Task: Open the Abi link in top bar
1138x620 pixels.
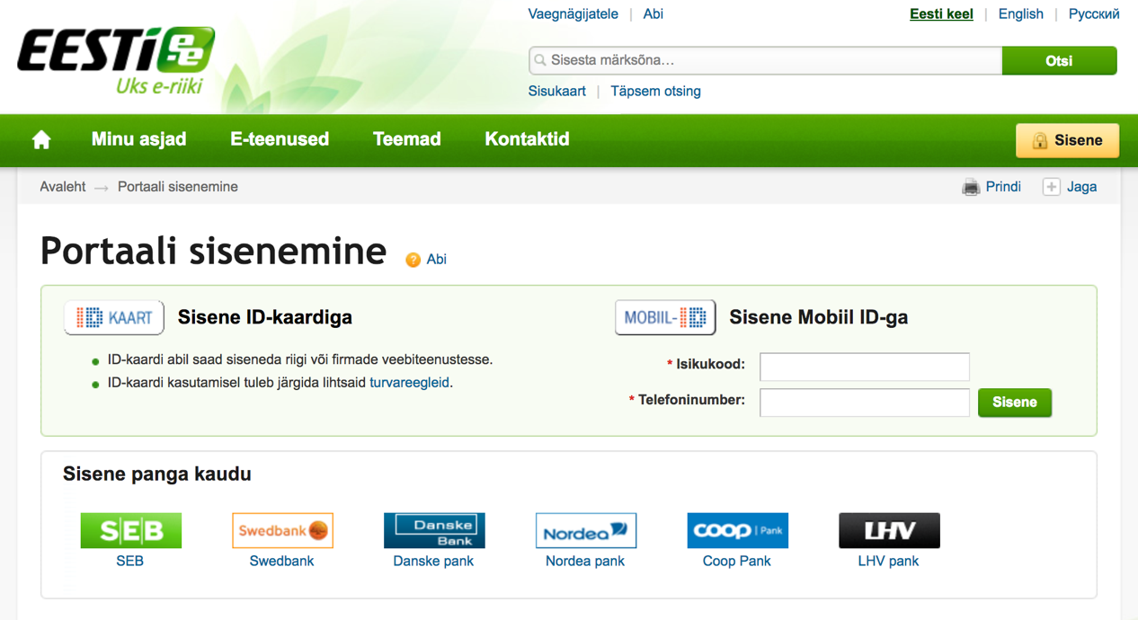Action: pyautogui.click(x=653, y=14)
